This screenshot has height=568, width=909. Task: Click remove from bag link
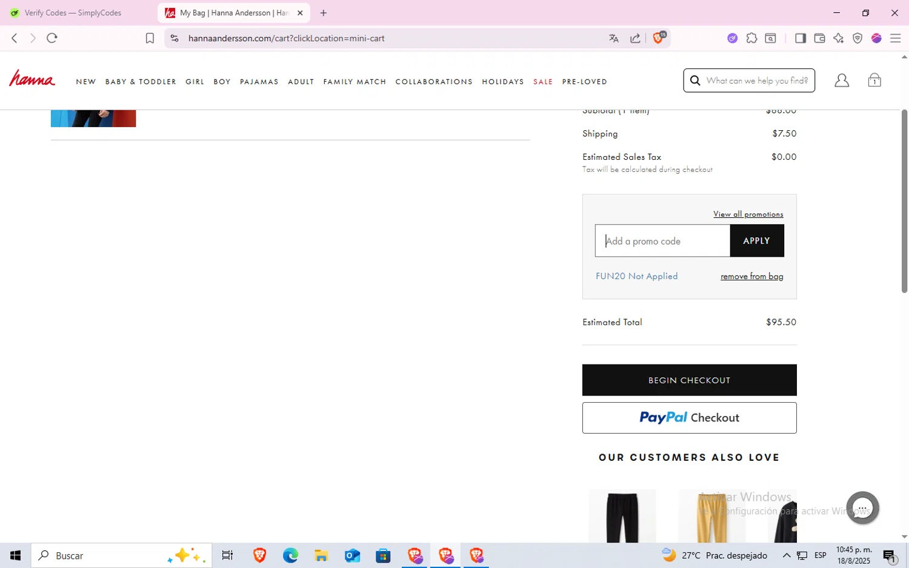pos(752,276)
